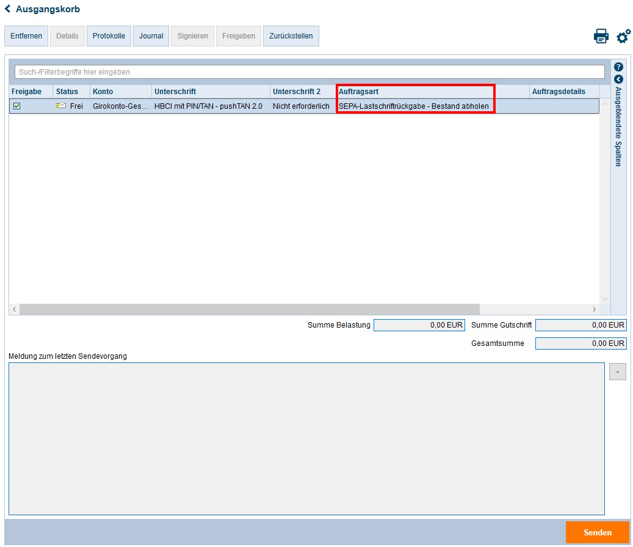
Task: Click the Summe Belastung value field
Action: [419, 325]
